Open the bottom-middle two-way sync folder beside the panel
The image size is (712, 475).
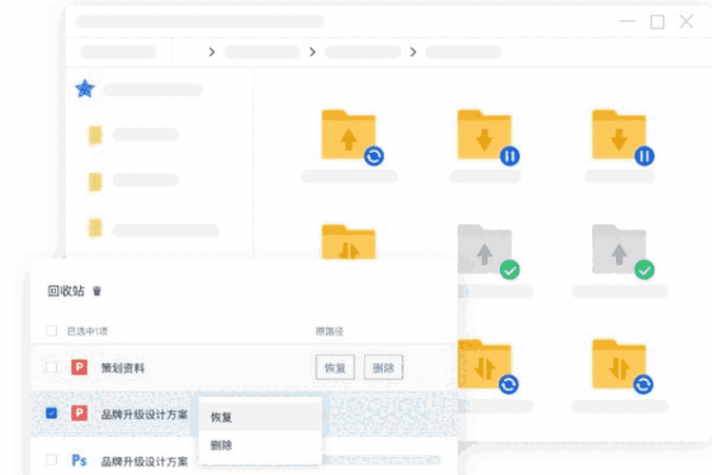(485, 364)
